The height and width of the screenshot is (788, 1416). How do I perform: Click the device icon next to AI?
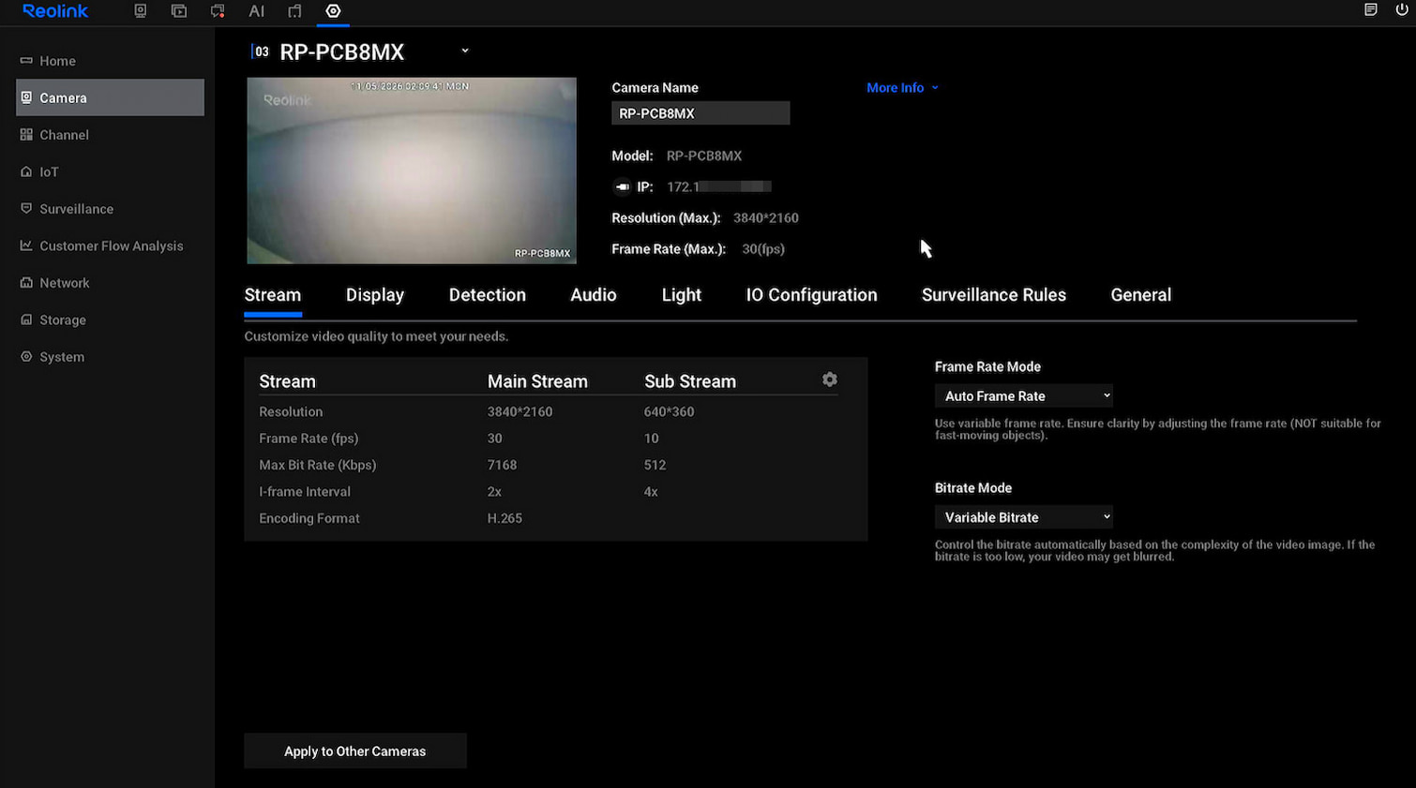294,11
